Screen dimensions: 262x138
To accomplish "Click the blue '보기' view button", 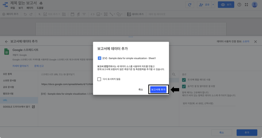I will click(x=226, y=5).
